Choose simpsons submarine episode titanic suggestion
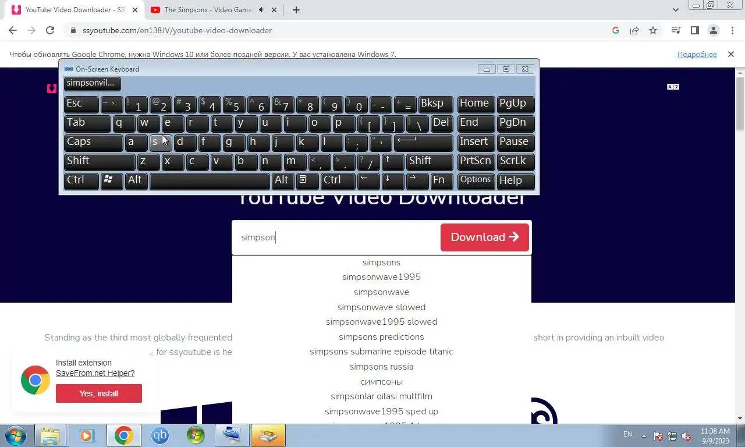The width and height of the screenshot is (745, 447). click(381, 352)
